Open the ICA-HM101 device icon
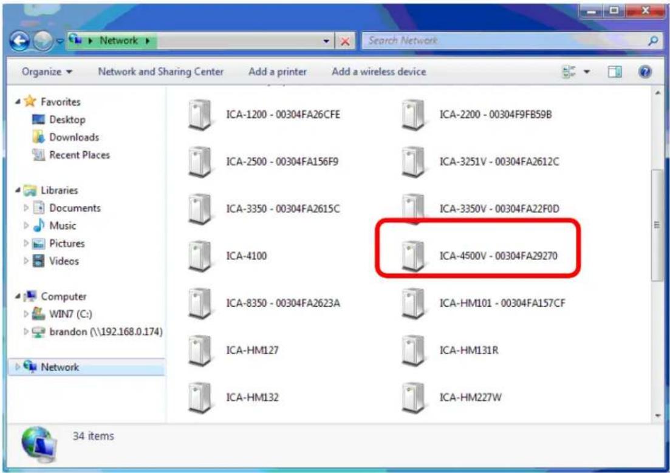 point(413,302)
